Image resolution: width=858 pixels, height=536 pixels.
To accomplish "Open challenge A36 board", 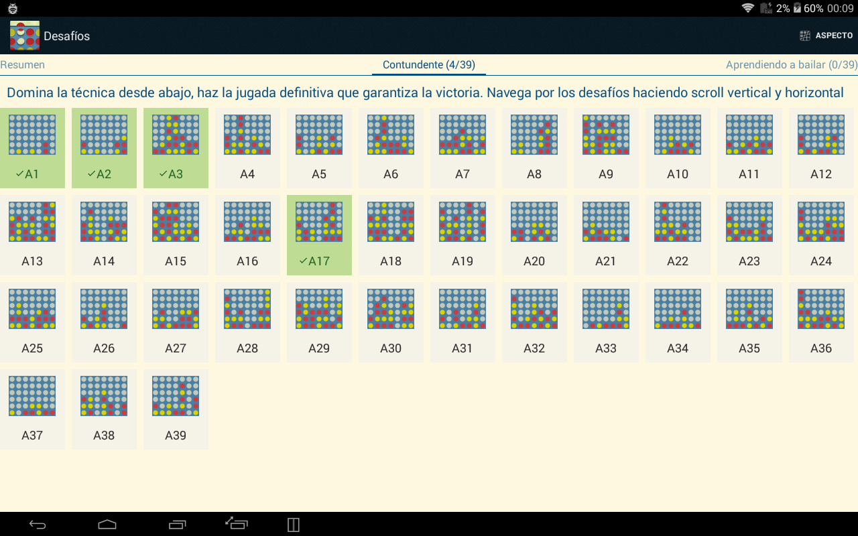I will pyautogui.click(x=821, y=322).
